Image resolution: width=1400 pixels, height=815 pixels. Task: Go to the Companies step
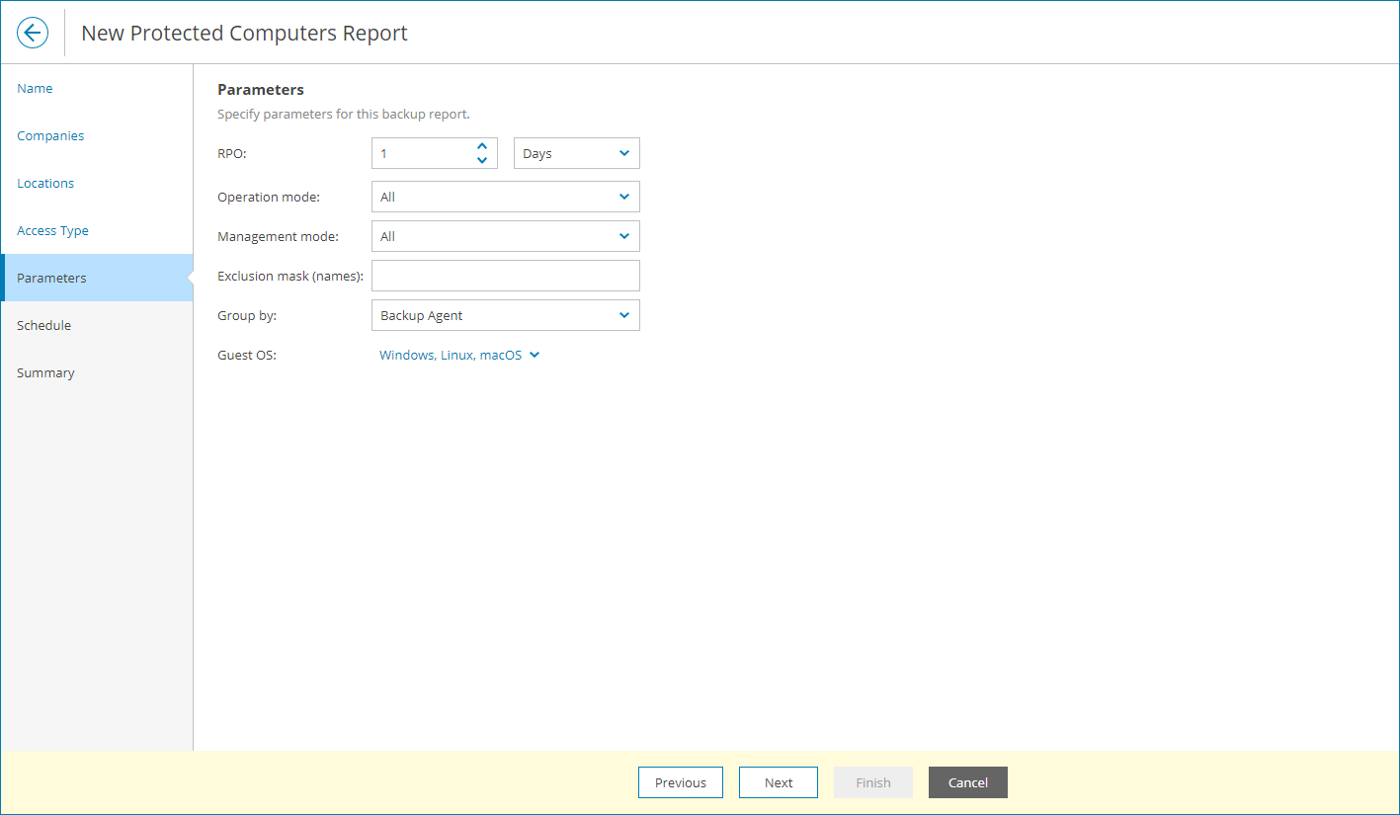[x=50, y=135]
